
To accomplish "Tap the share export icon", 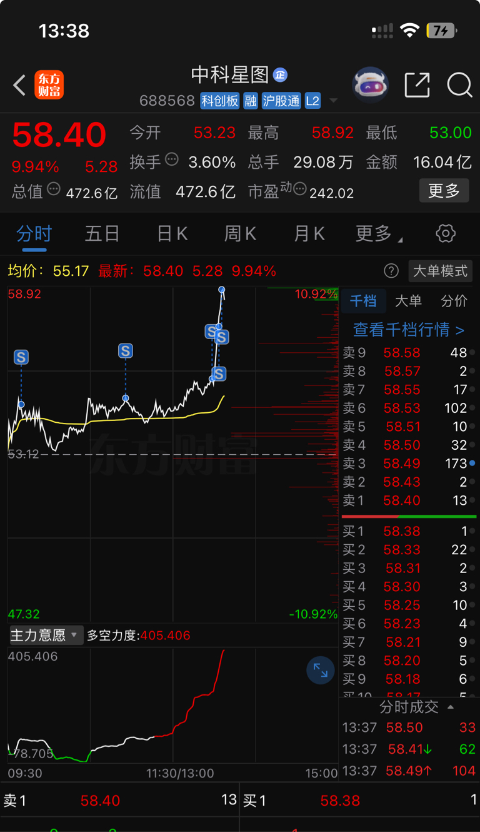I will coord(417,85).
